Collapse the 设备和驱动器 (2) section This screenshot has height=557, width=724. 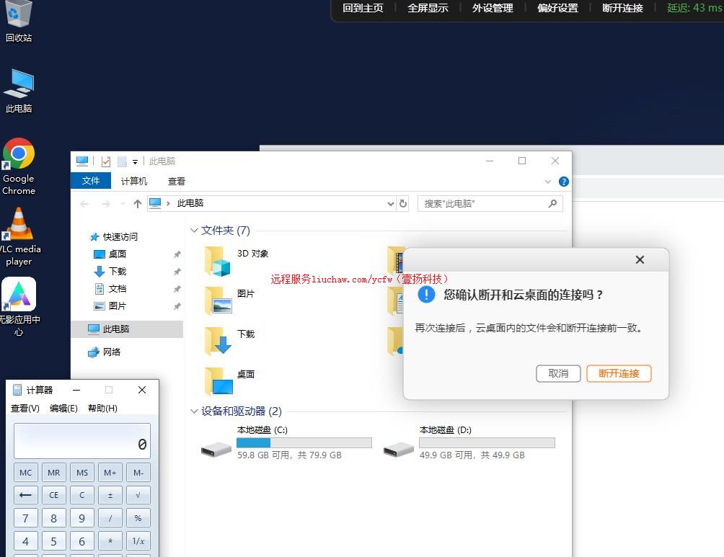(194, 411)
